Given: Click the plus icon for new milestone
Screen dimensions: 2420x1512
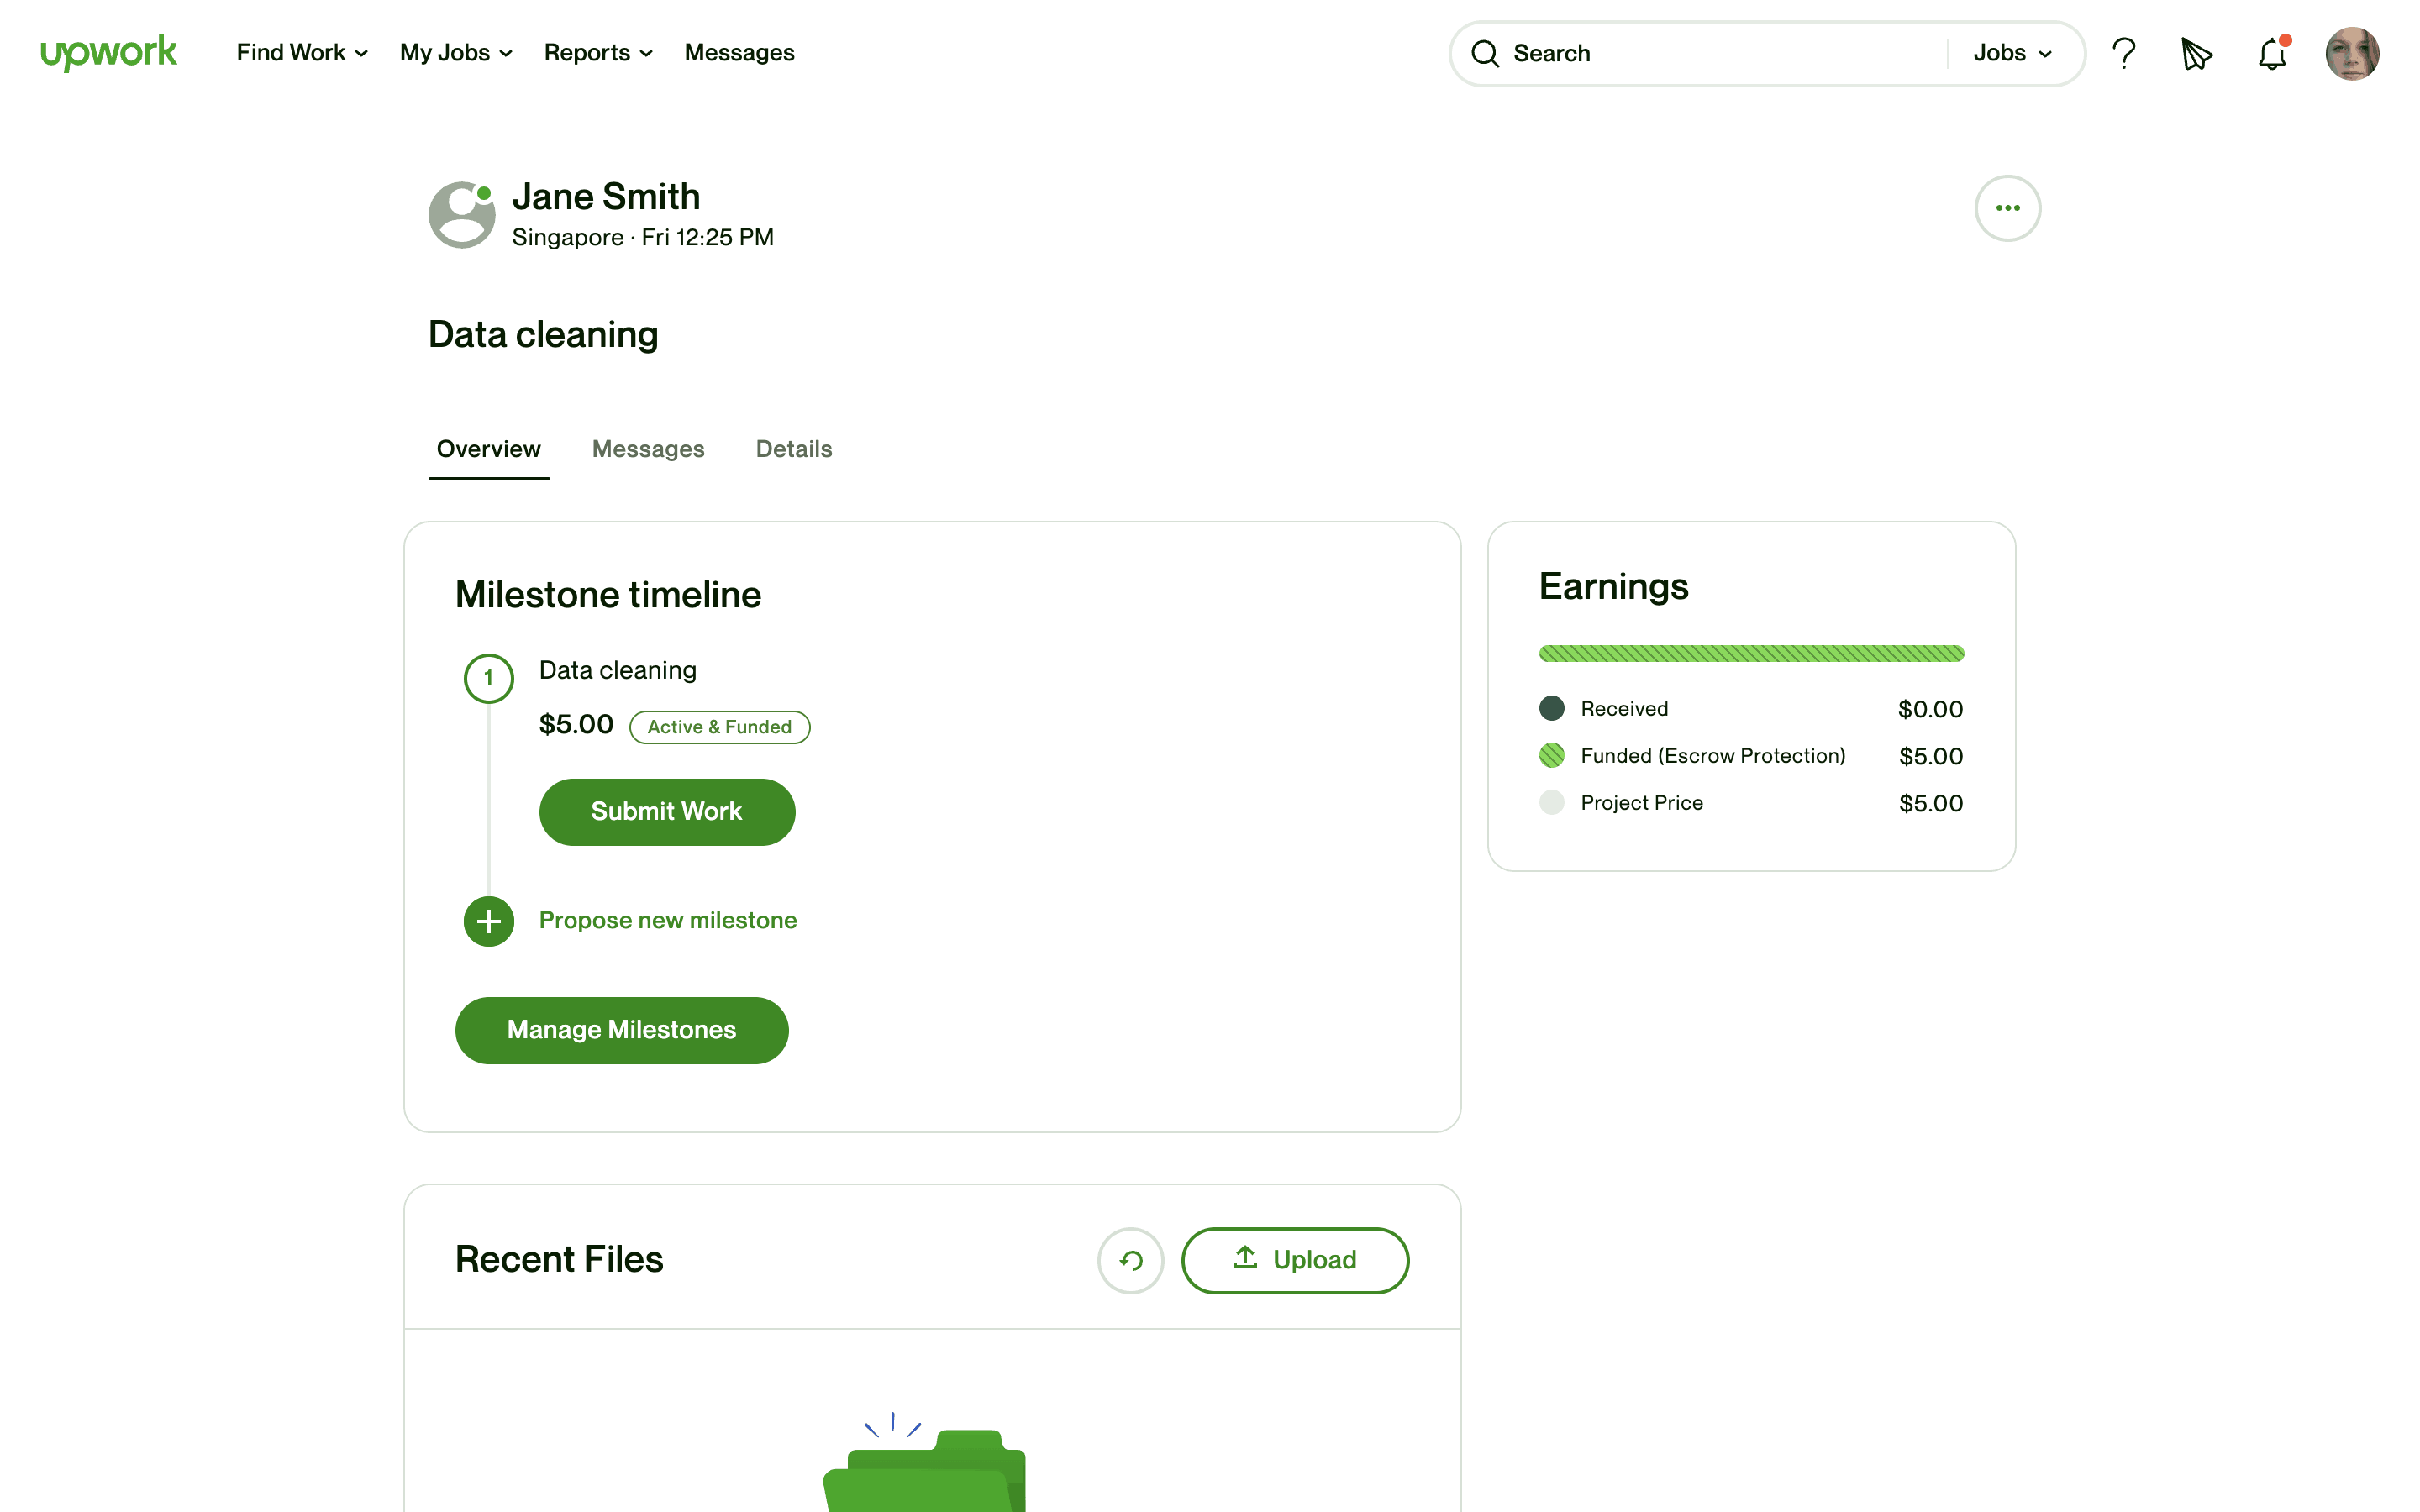Looking at the screenshot, I should point(489,921).
